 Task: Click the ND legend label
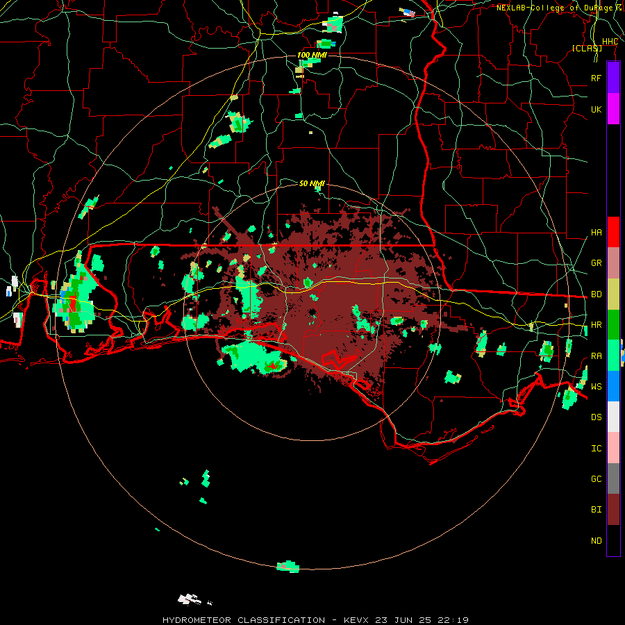[x=596, y=541]
